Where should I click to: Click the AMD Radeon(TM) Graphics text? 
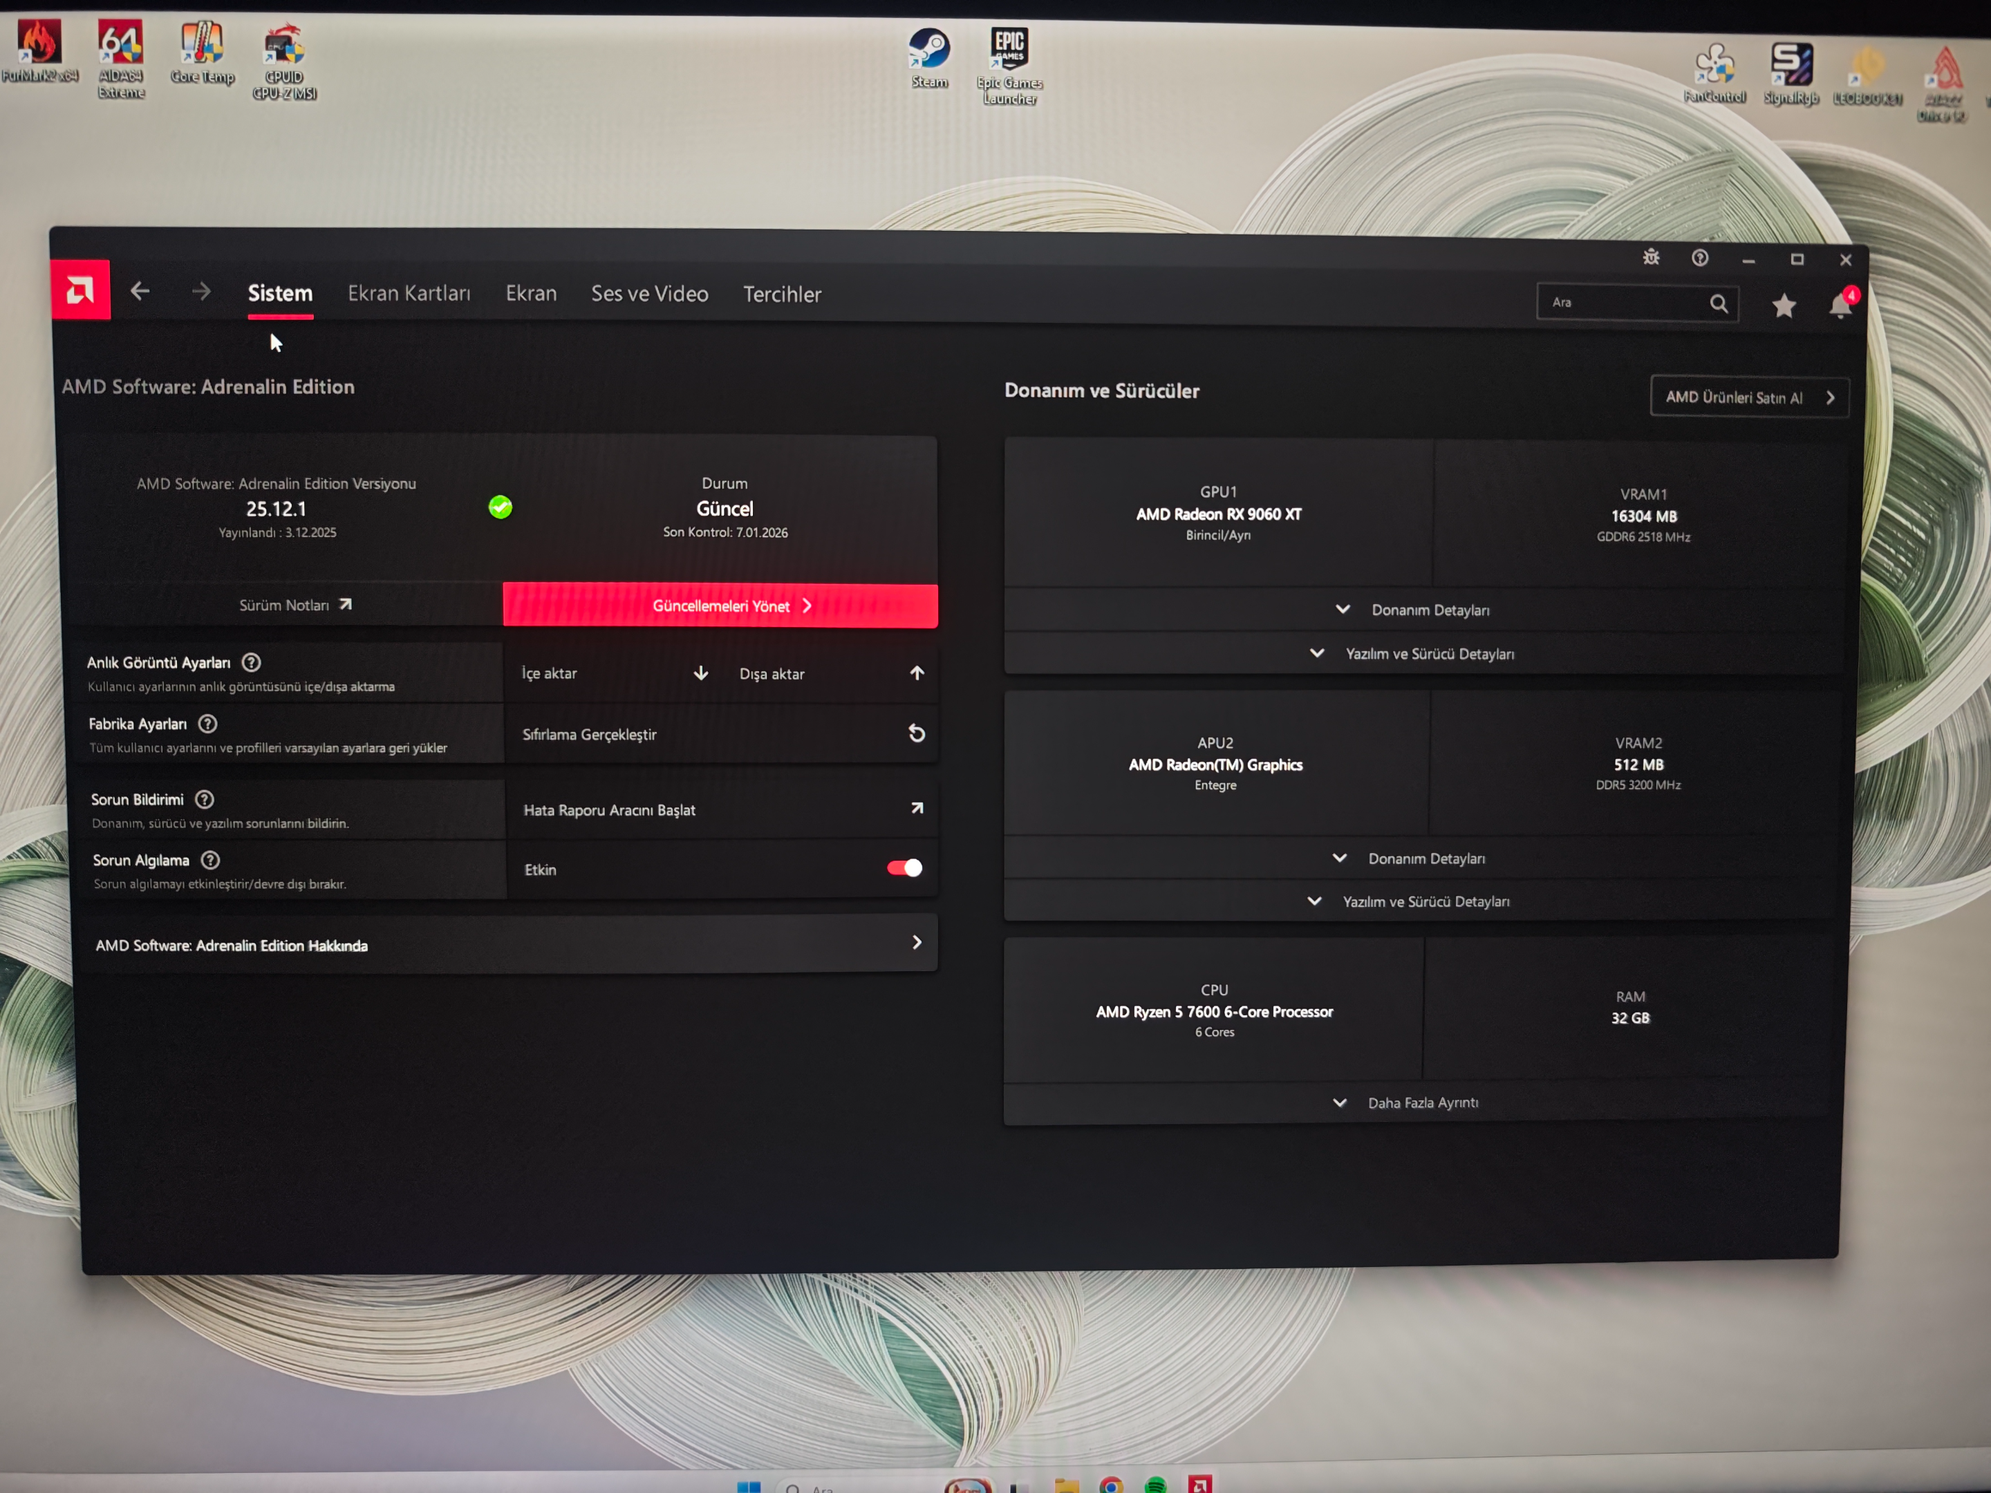point(1215,764)
